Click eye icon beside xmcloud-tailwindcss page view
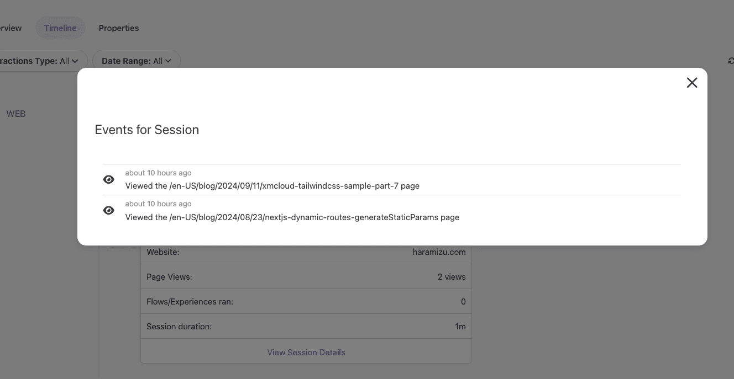This screenshot has width=734, height=379. tap(109, 179)
